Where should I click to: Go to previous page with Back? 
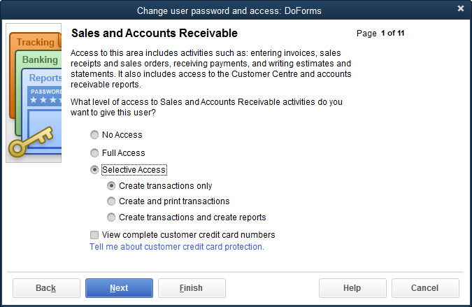click(x=46, y=288)
